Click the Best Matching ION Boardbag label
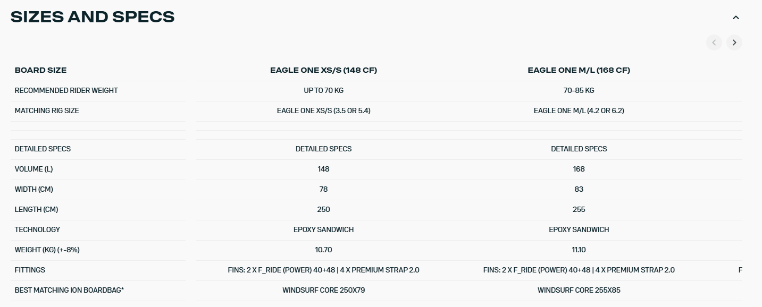This screenshot has height=307, width=762. click(69, 290)
